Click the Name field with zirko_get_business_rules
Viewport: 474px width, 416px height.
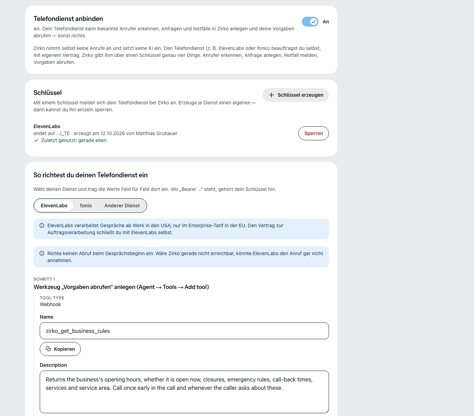pyautogui.click(x=184, y=331)
